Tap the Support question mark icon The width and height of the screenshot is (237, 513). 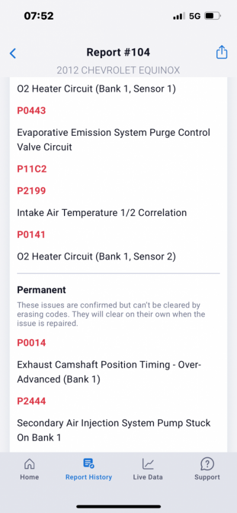[x=207, y=463]
